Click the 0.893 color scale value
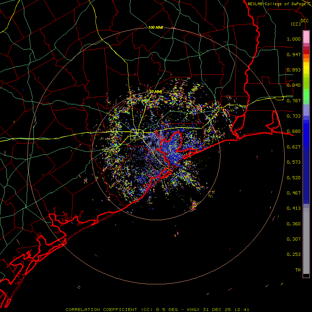 (x=294, y=70)
